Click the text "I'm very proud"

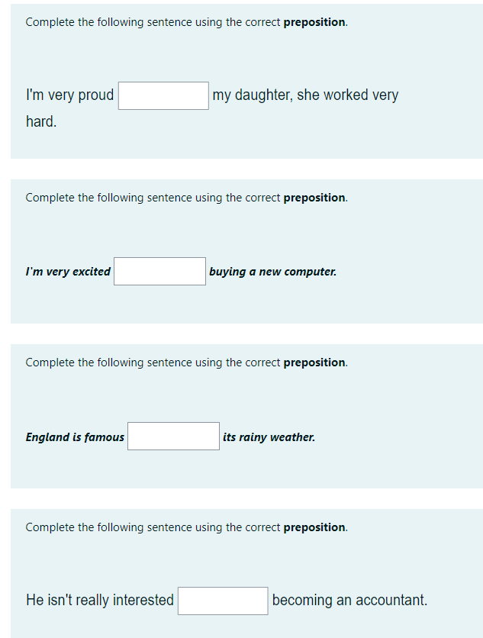pos(69,95)
